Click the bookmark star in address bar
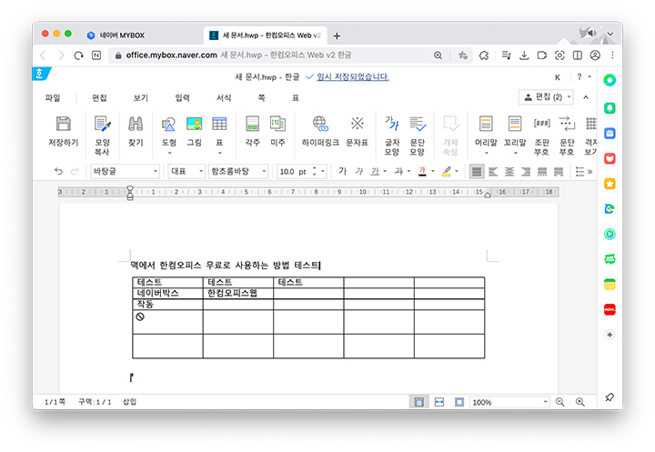 463,55
